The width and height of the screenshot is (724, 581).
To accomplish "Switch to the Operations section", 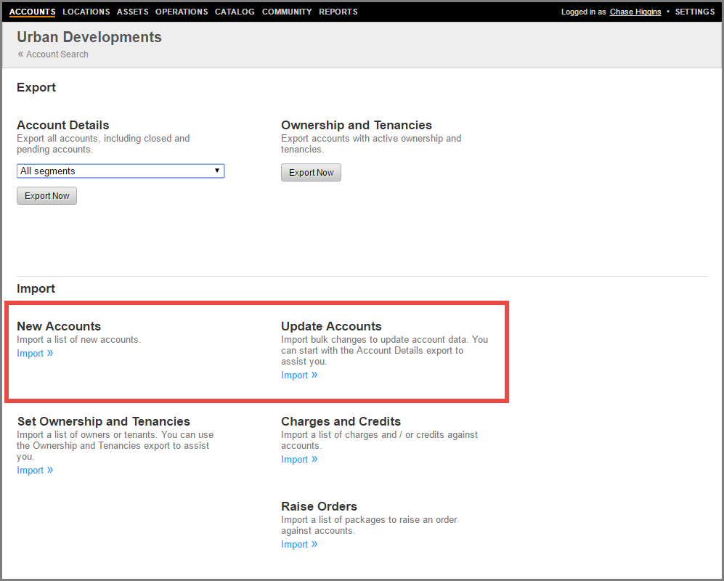I will pos(182,12).
